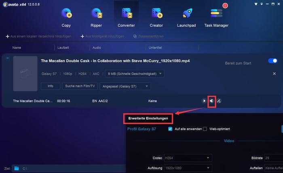Toggle 'Auf alle anwenden' checkbox
Viewport: 283px width, 173px height.
pos(170,129)
